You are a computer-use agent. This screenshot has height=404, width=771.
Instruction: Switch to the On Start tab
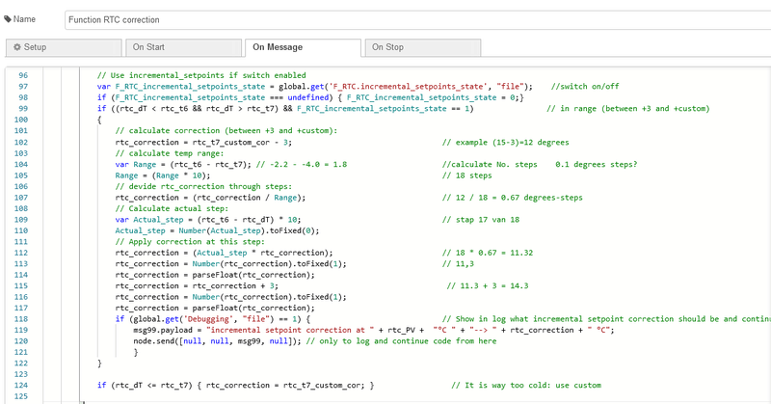183,47
